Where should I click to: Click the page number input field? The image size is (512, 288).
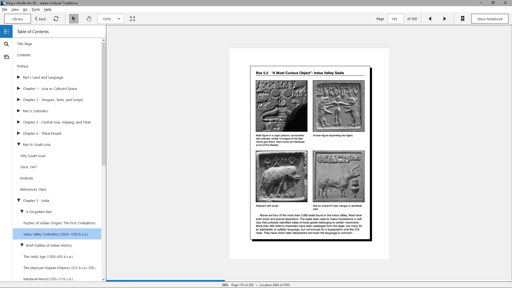(x=395, y=19)
